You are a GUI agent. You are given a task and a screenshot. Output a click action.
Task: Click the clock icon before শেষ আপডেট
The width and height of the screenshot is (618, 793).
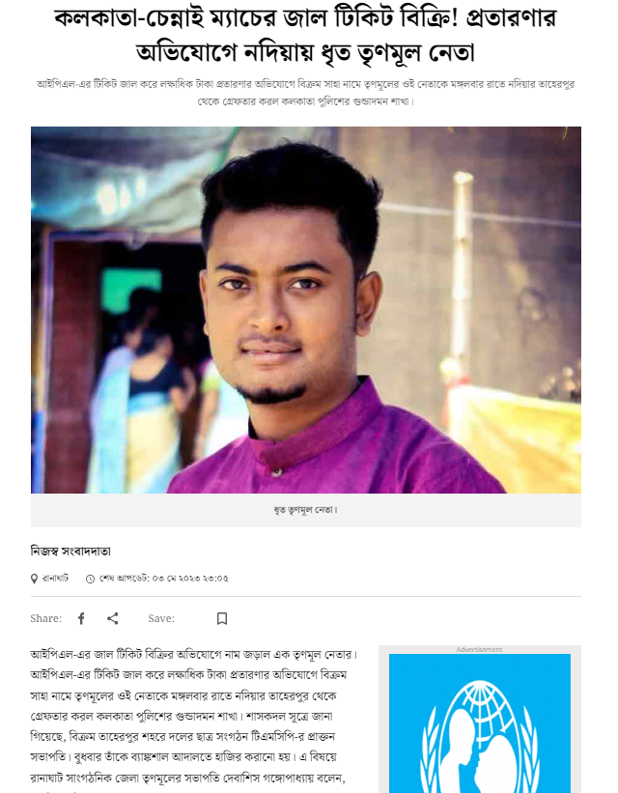click(90, 579)
